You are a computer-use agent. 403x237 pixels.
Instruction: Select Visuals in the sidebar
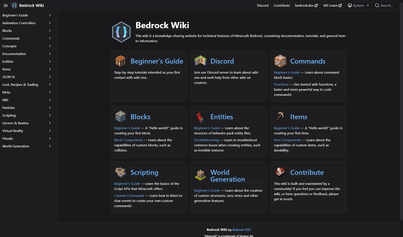pyautogui.click(x=7, y=139)
